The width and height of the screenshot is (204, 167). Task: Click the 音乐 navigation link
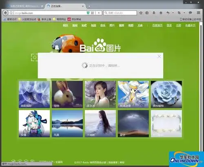tap(103, 25)
